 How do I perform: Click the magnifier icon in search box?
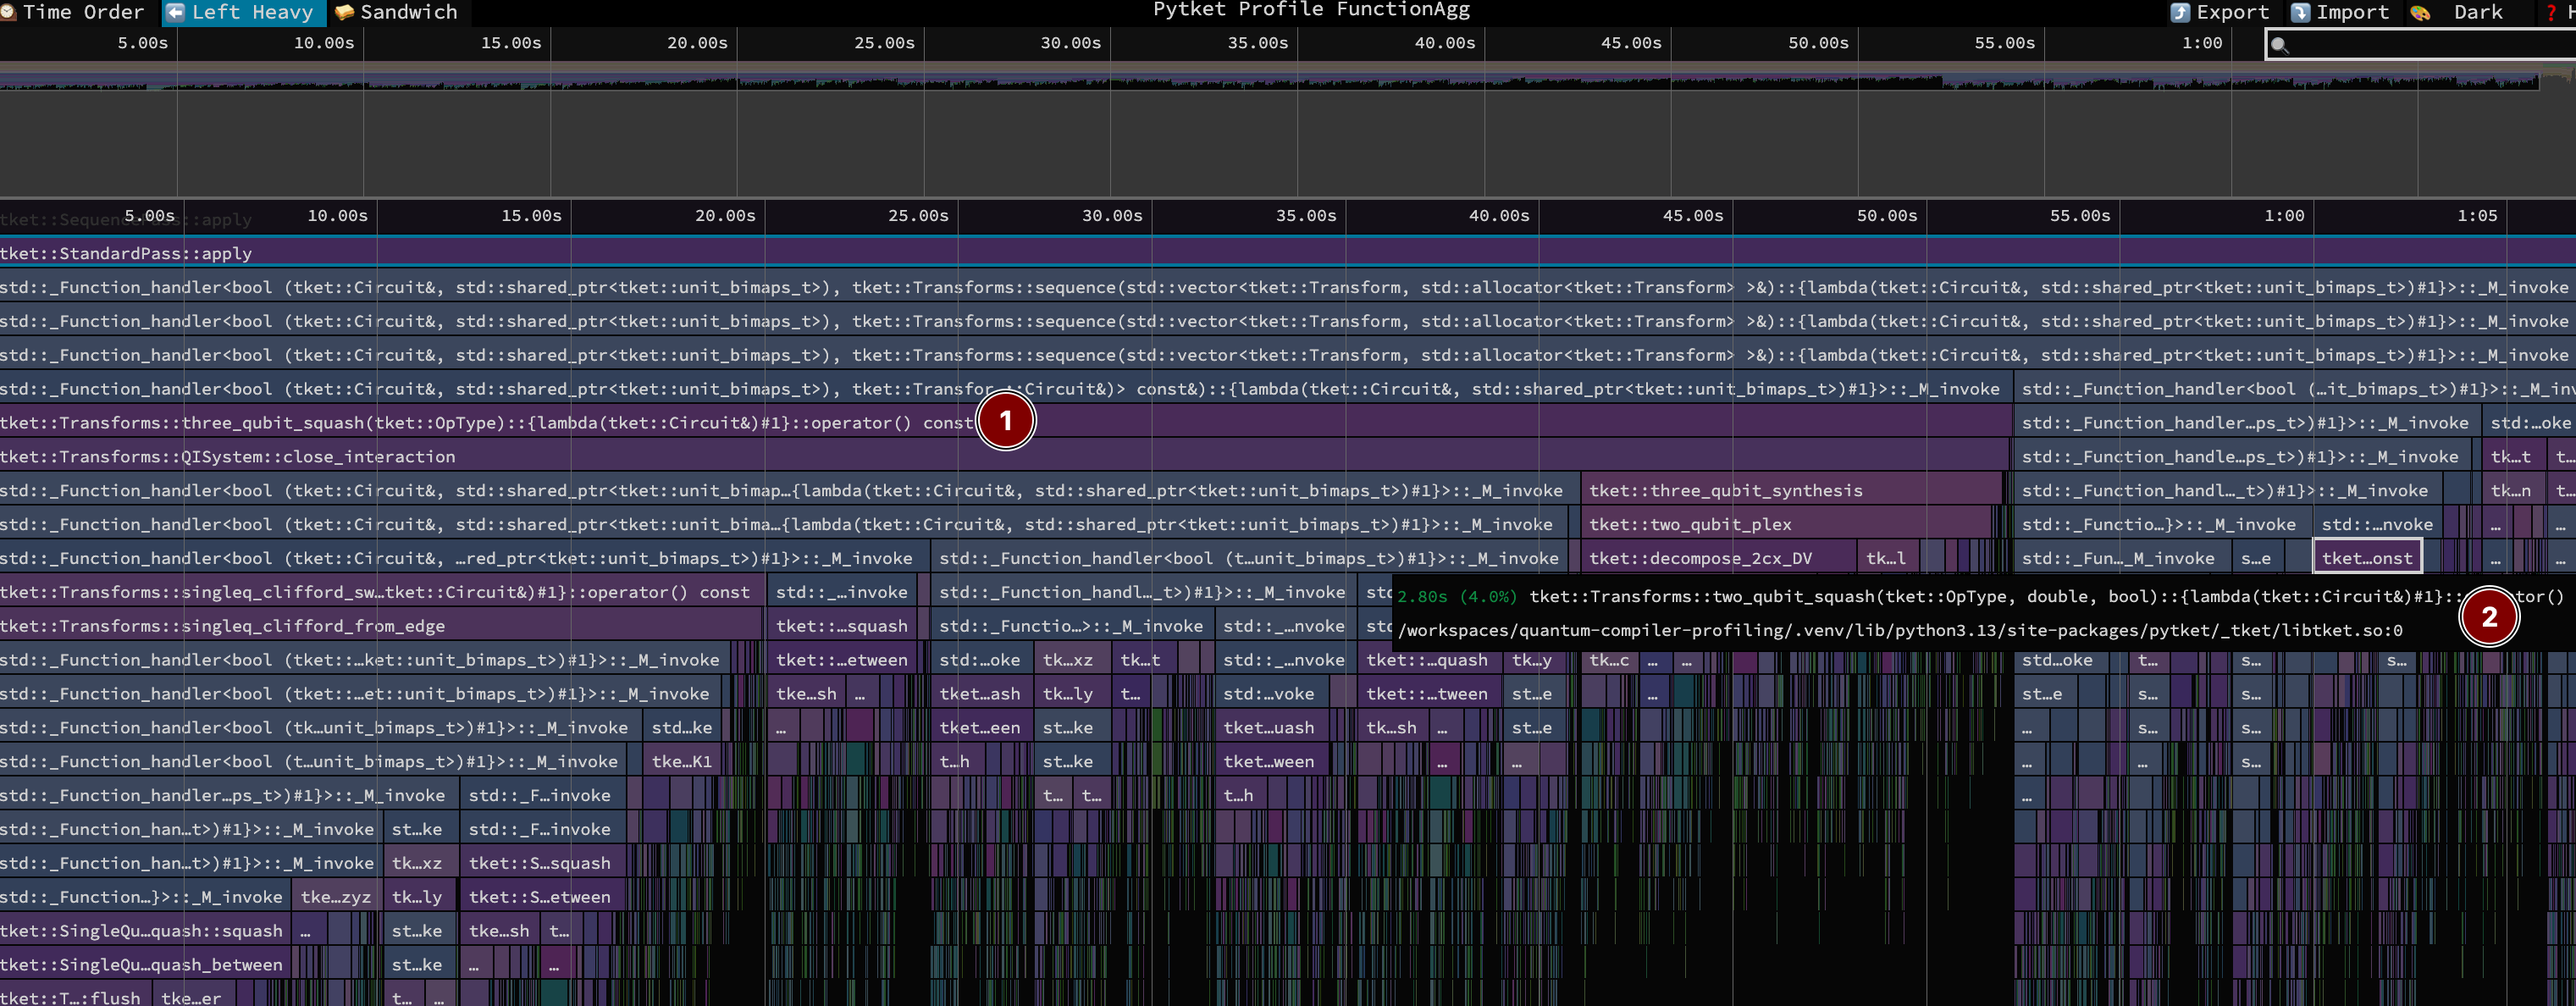(x=2279, y=44)
